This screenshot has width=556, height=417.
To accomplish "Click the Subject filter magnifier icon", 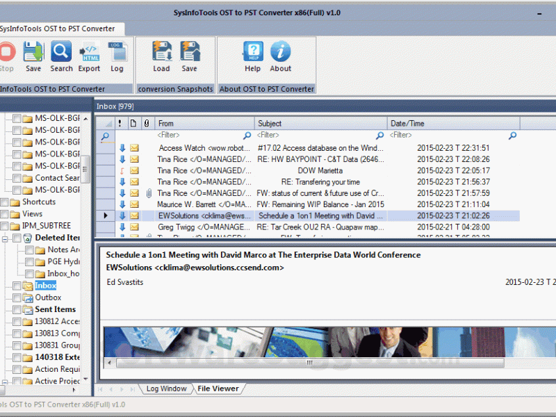I will pyautogui.click(x=379, y=135).
